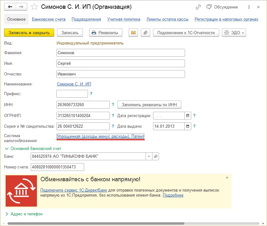Click the red 1С:ДиректБанк banner image
Viewport: 267px width, 226px height.
pyautogui.click(x=21, y=191)
